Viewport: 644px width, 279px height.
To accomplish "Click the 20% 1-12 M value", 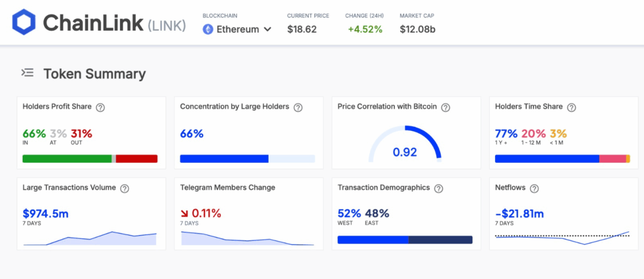I will 533,134.
